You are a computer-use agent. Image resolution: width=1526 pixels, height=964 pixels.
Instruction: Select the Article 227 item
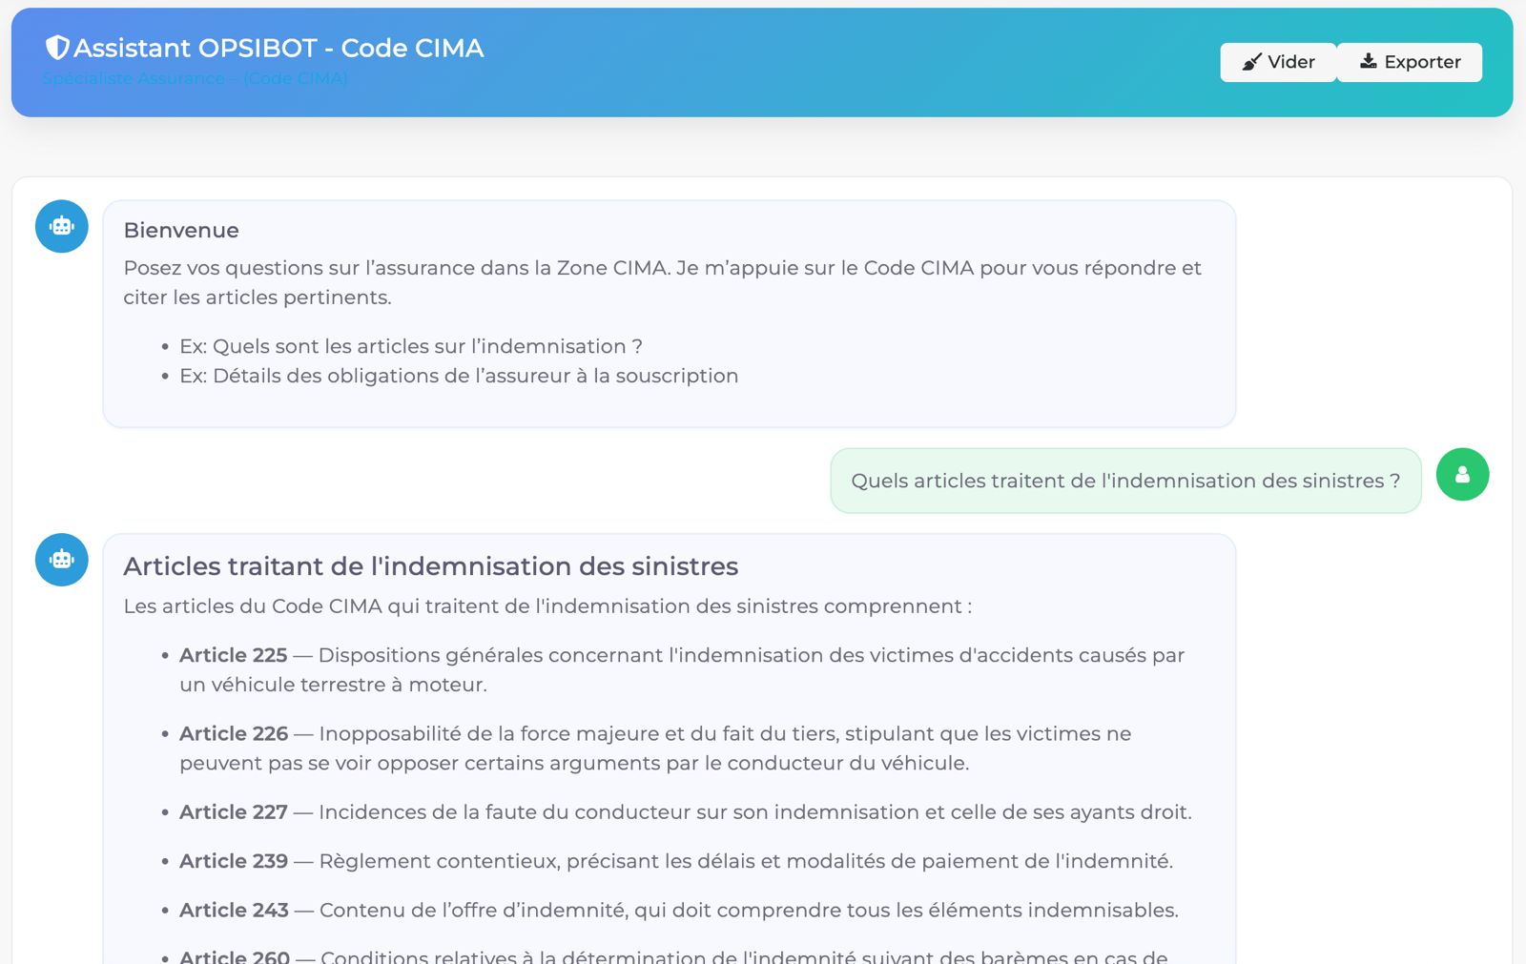point(234,811)
